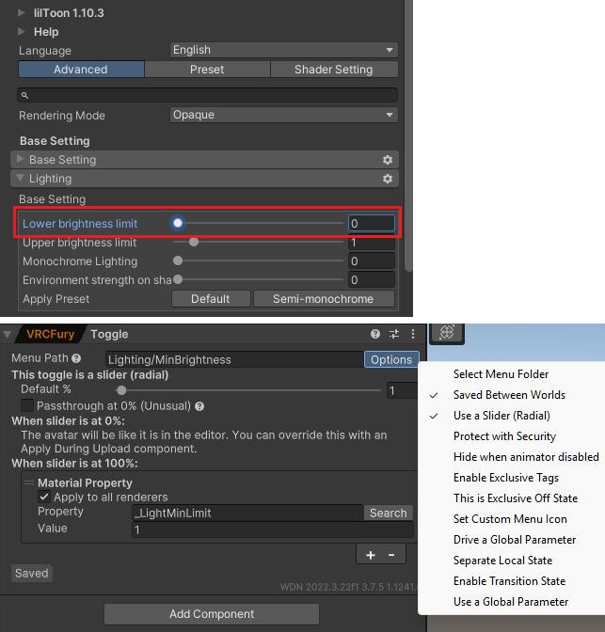Open the Rendering Mode dropdown

coord(283,115)
